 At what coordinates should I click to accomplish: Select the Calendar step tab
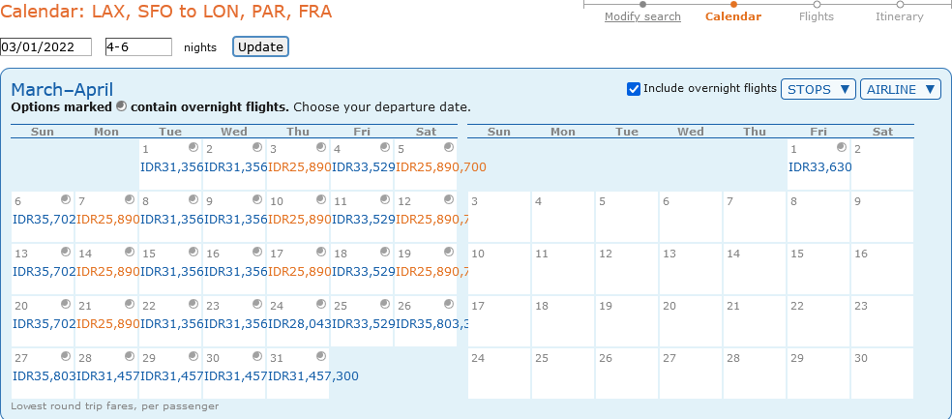[732, 17]
